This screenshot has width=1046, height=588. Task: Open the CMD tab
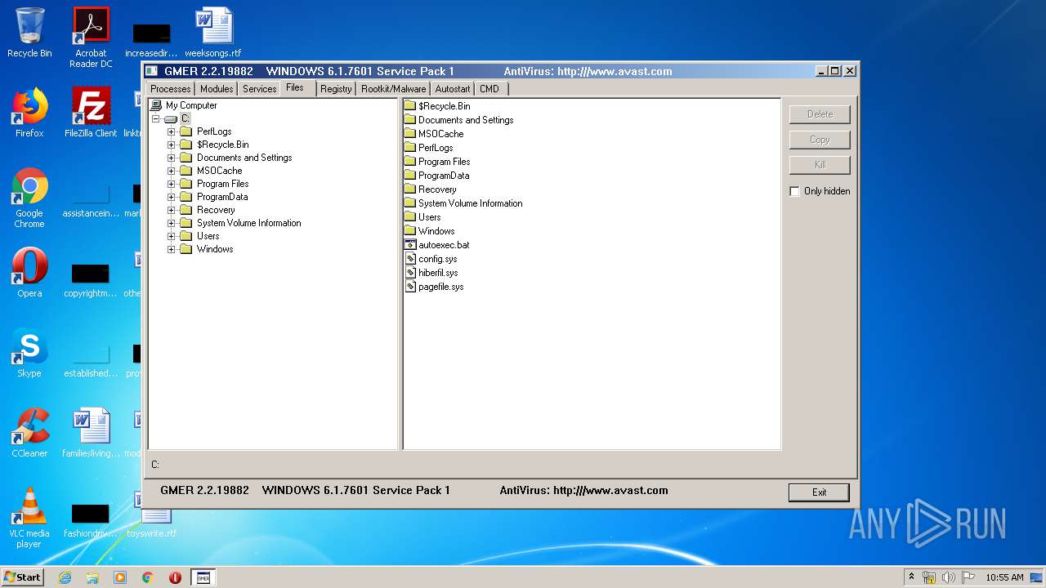tap(489, 89)
